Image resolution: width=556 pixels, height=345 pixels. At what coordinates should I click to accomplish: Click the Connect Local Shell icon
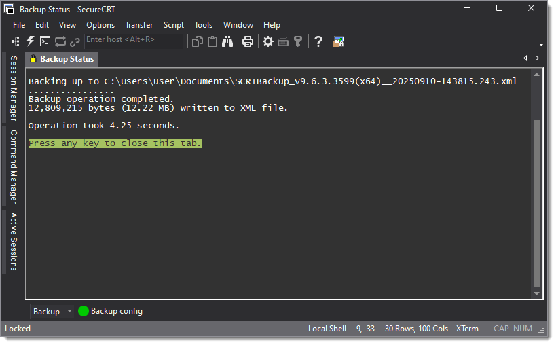[x=45, y=41]
